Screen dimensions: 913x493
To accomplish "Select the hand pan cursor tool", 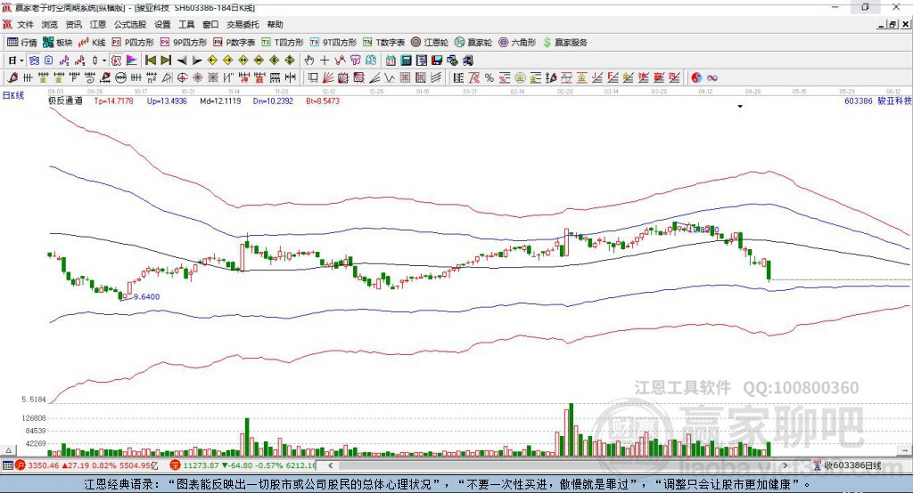I will 308,61.
